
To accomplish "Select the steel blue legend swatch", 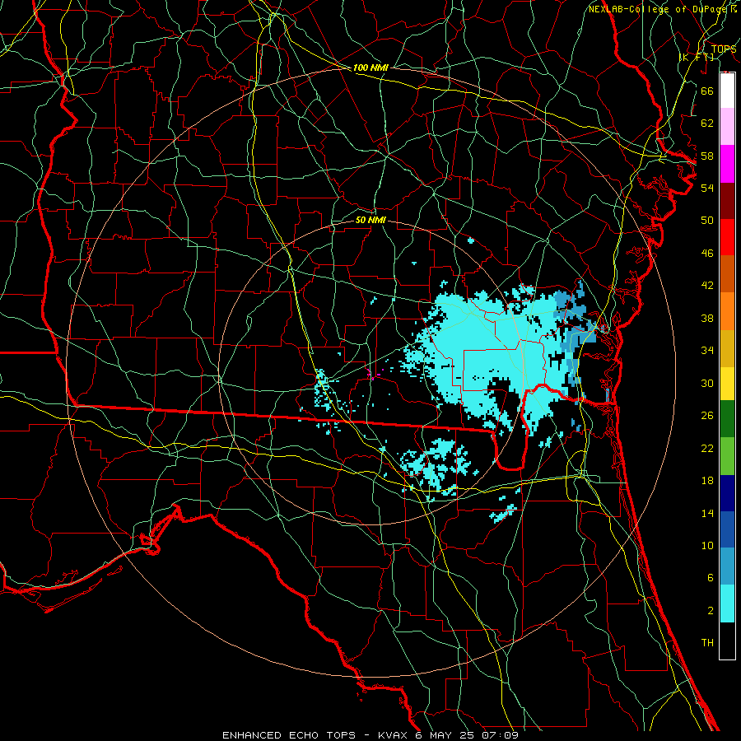I will click(x=727, y=566).
